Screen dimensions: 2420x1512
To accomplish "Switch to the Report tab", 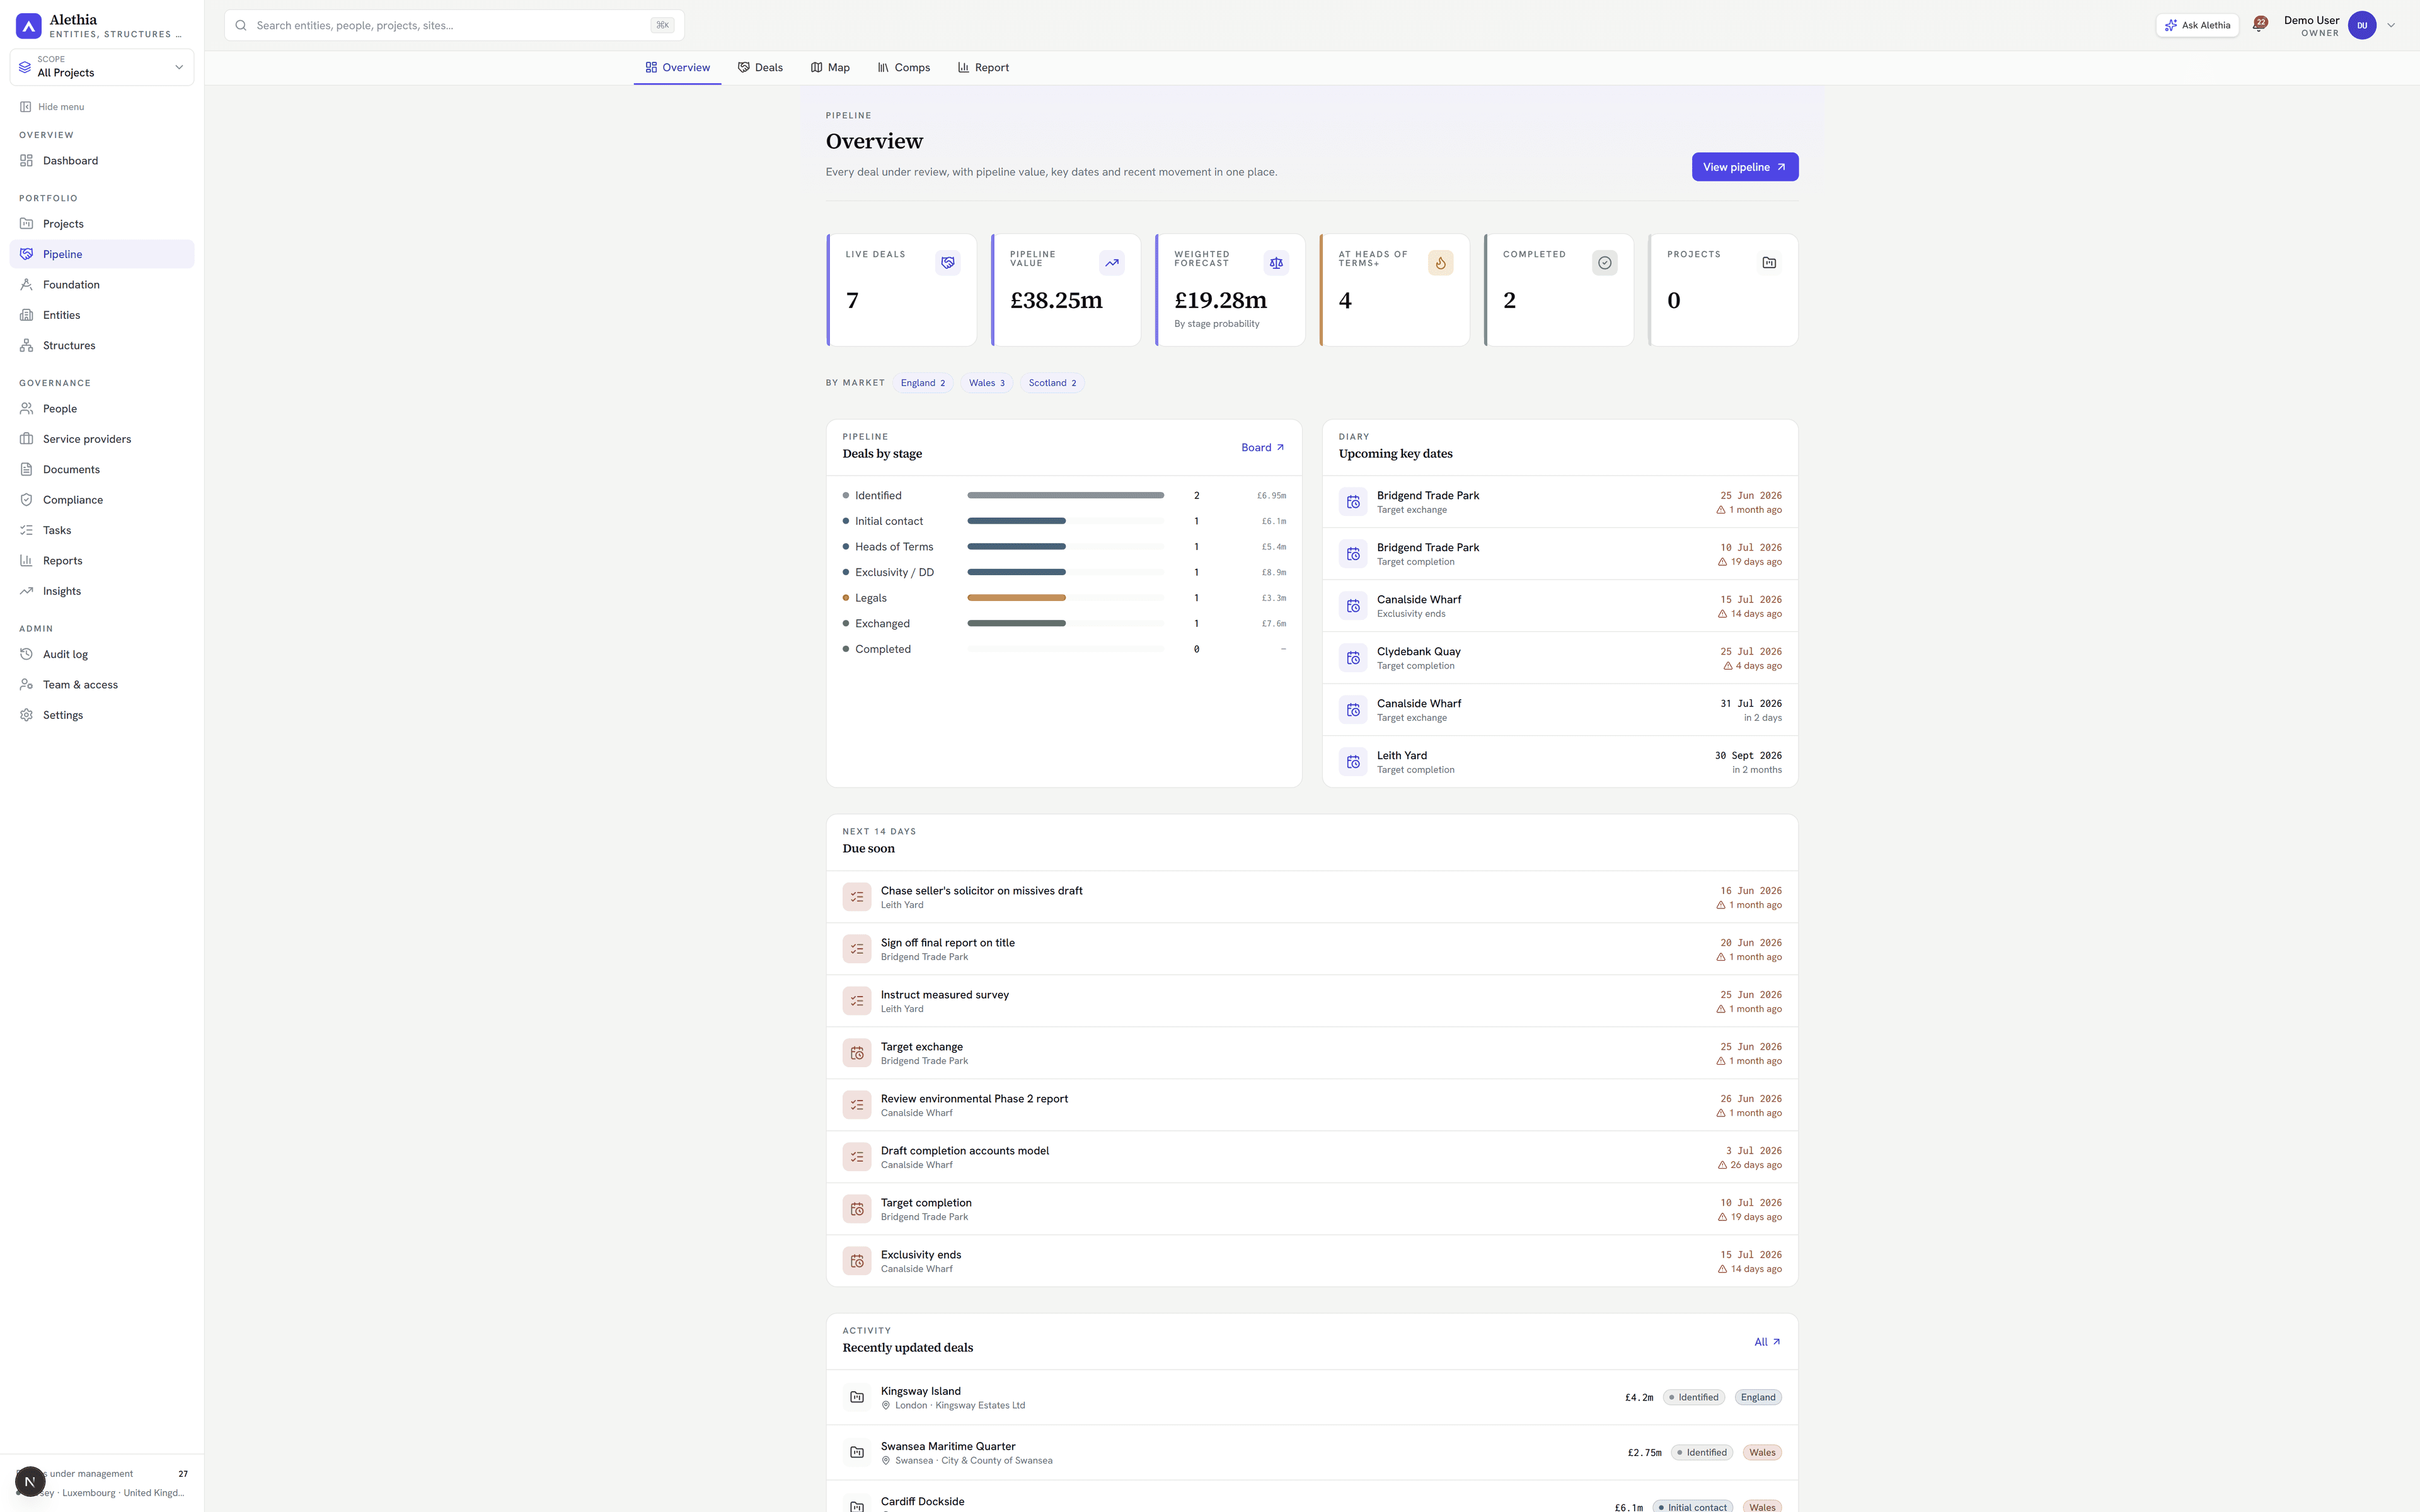I will [983, 68].
